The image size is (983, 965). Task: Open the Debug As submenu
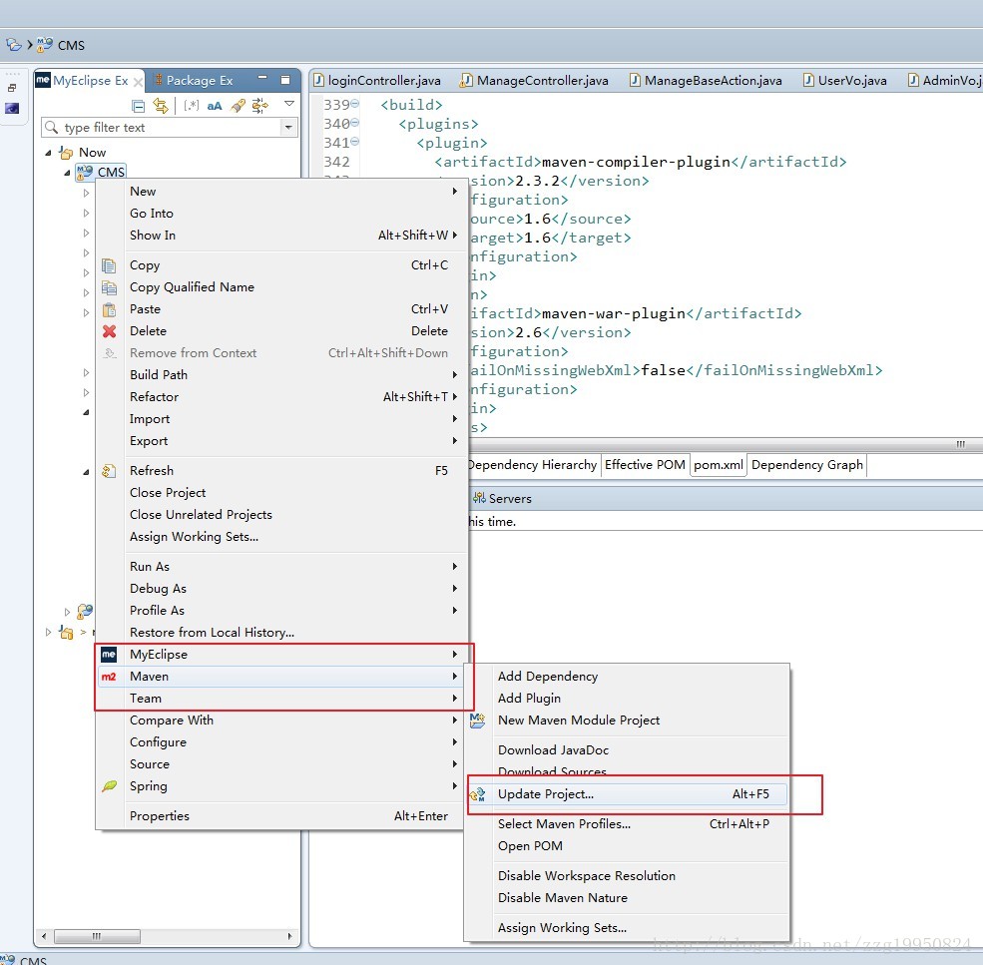tap(279, 589)
